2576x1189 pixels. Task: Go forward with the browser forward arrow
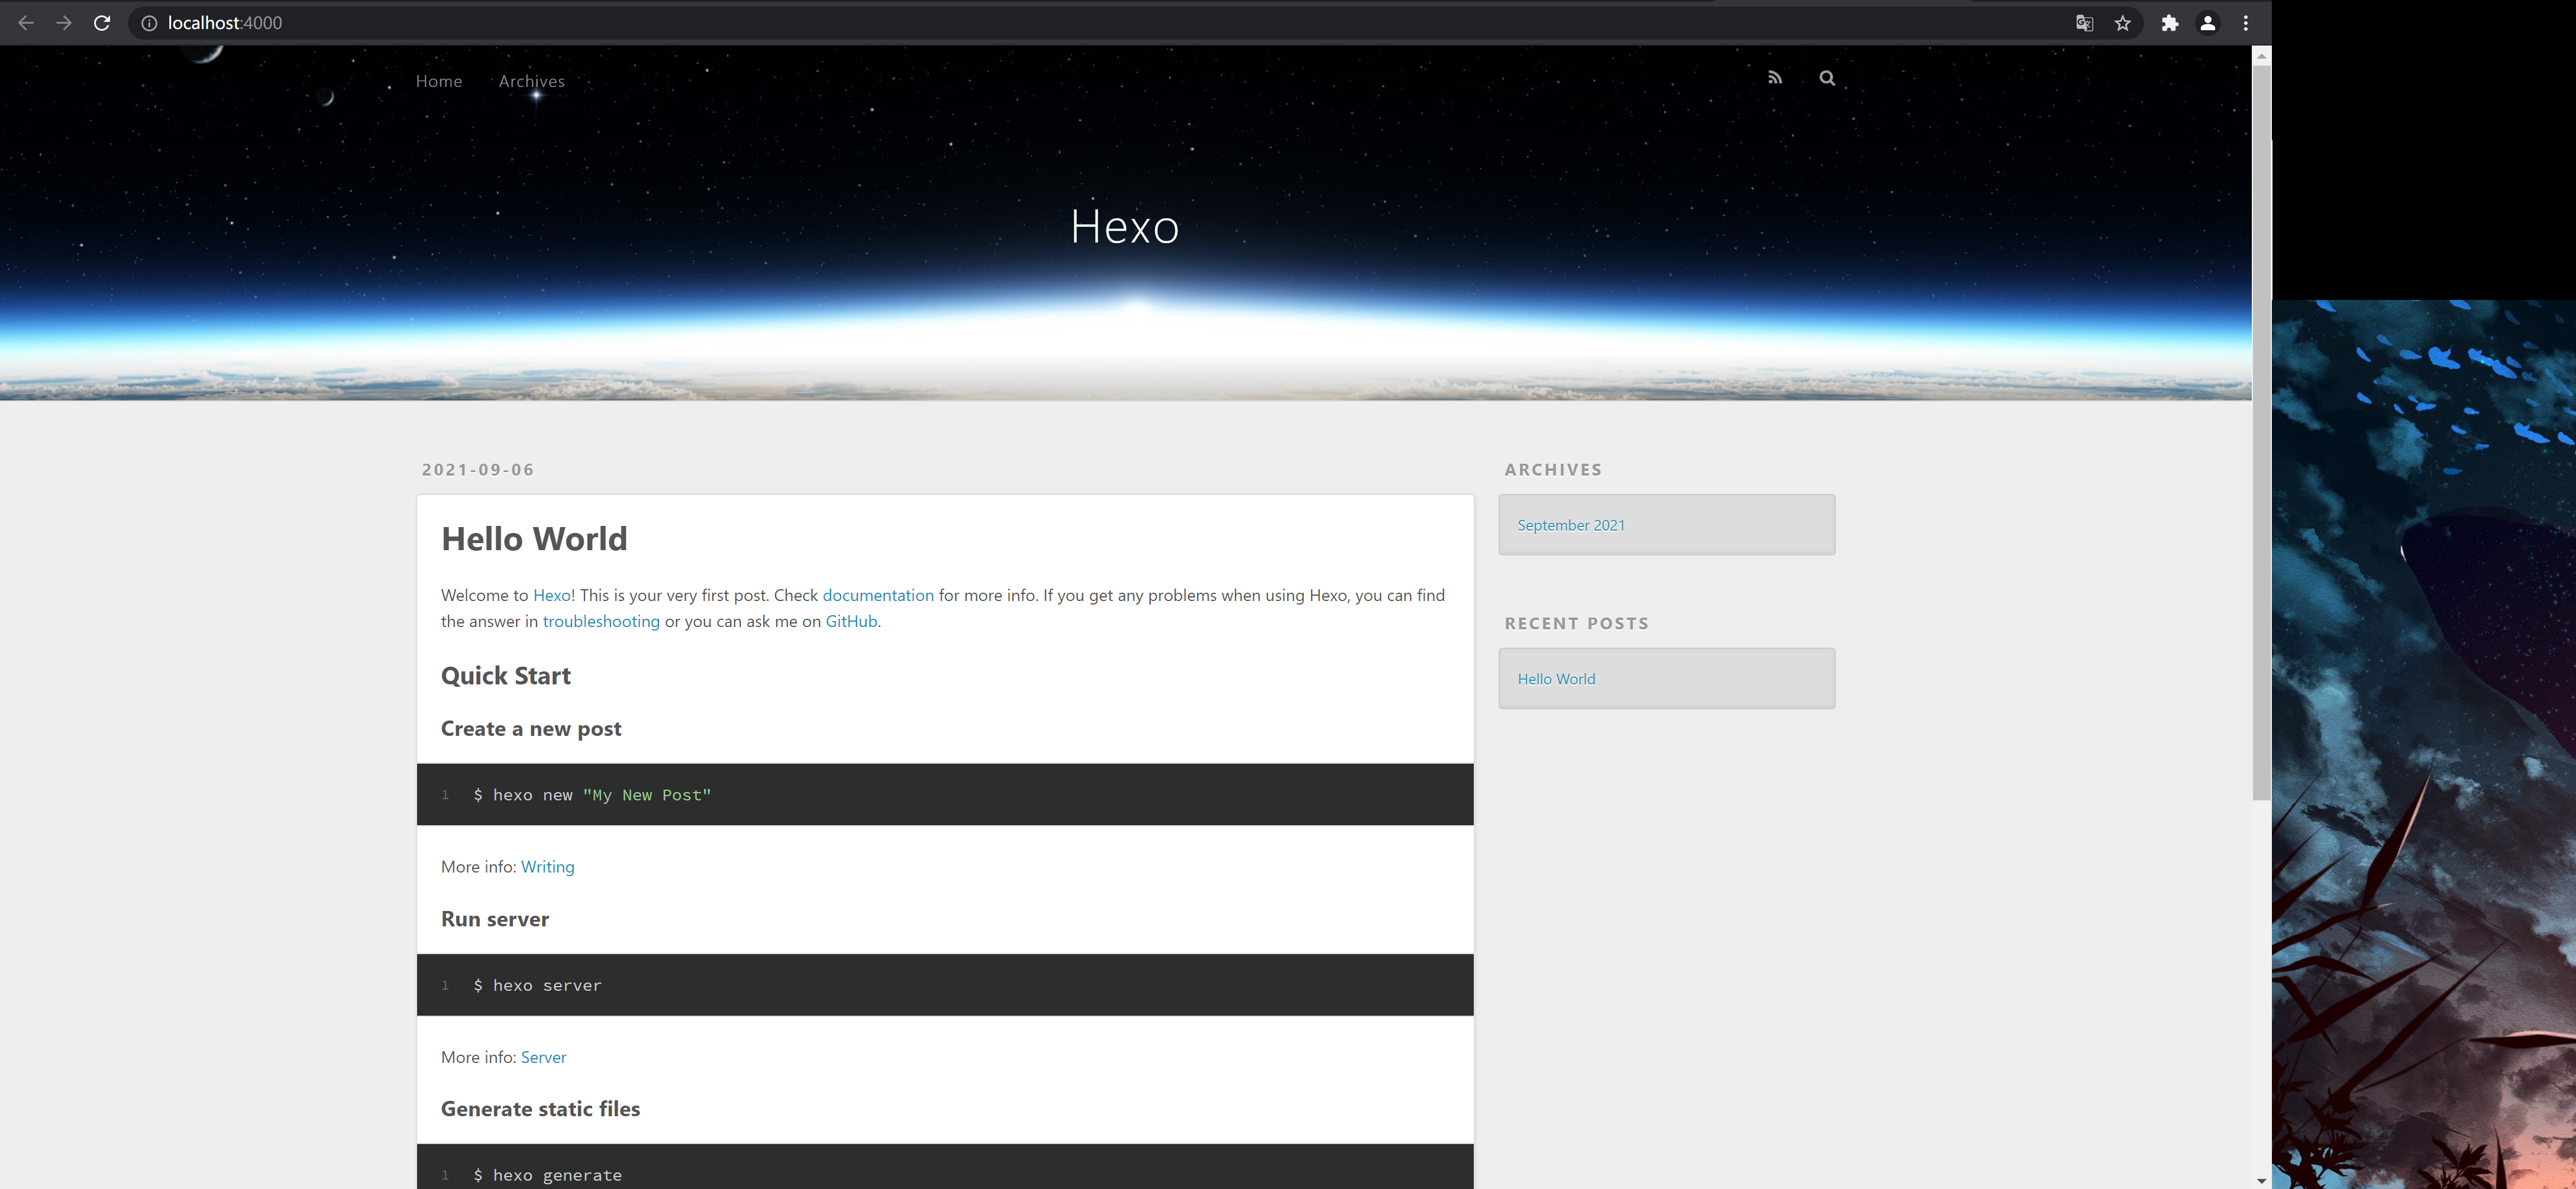pos(64,23)
